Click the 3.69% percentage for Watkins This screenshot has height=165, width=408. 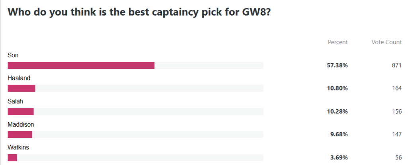coord(339,158)
